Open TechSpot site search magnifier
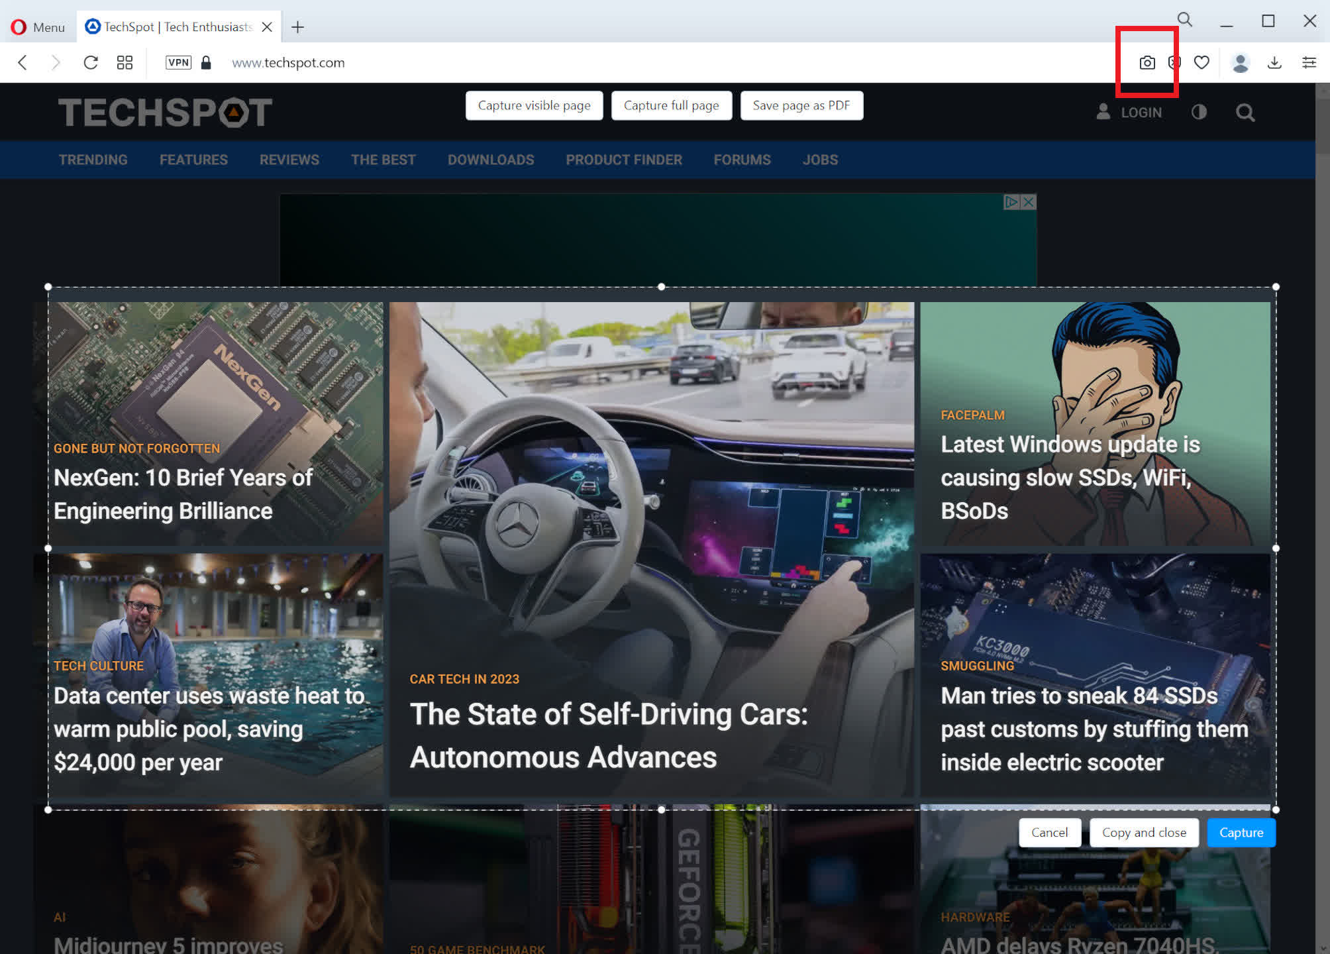Screen dimensions: 1330x954 [x=1245, y=113]
